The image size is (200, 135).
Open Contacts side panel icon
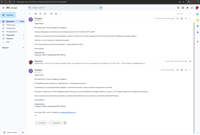(x=198, y=32)
